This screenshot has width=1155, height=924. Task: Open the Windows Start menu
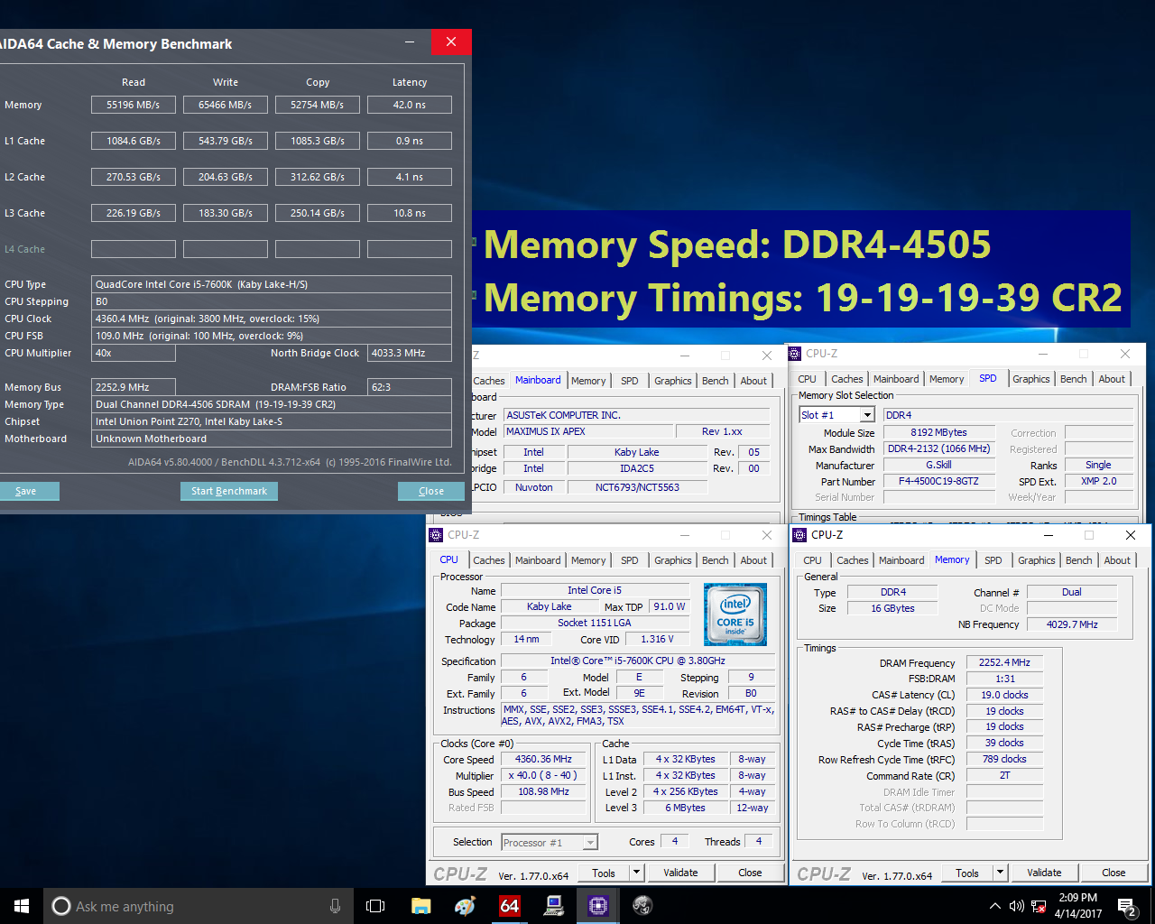pos(22,906)
